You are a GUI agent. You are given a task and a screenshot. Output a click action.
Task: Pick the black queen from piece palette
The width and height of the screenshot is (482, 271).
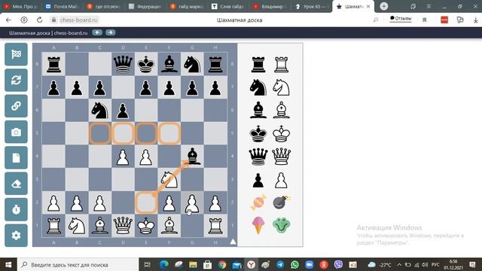(258, 157)
